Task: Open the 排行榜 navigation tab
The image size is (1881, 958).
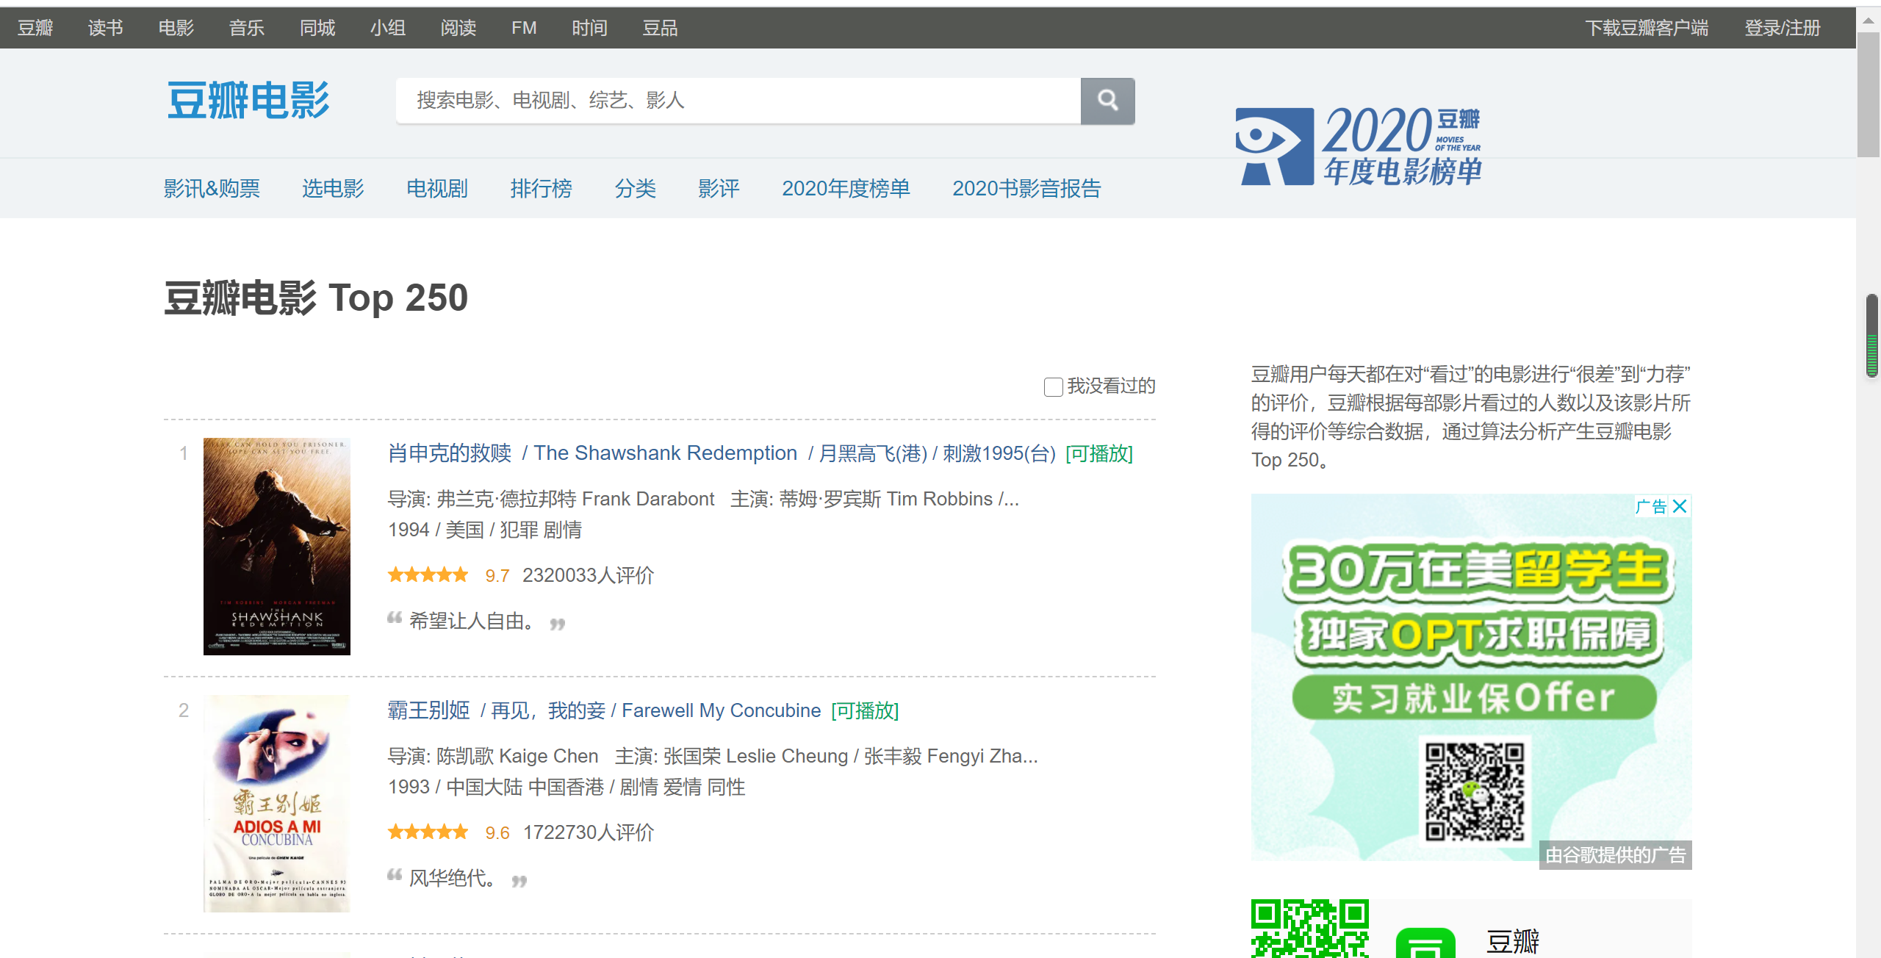Action: tap(541, 189)
